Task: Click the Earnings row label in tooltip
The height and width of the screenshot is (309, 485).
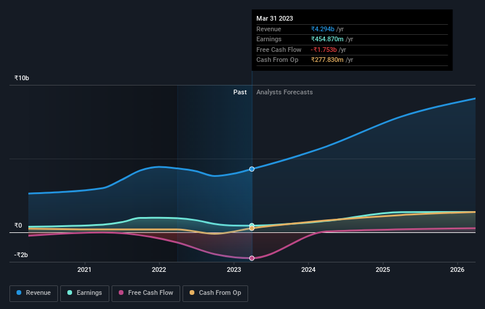Action: click(269, 39)
